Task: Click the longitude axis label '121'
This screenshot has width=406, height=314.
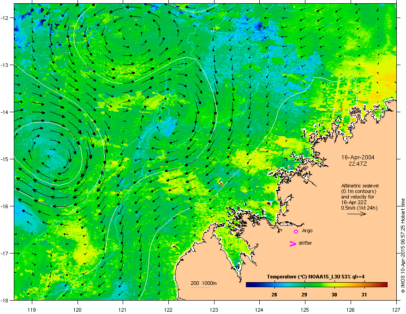Action: pyautogui.click(x=123, y=309)
